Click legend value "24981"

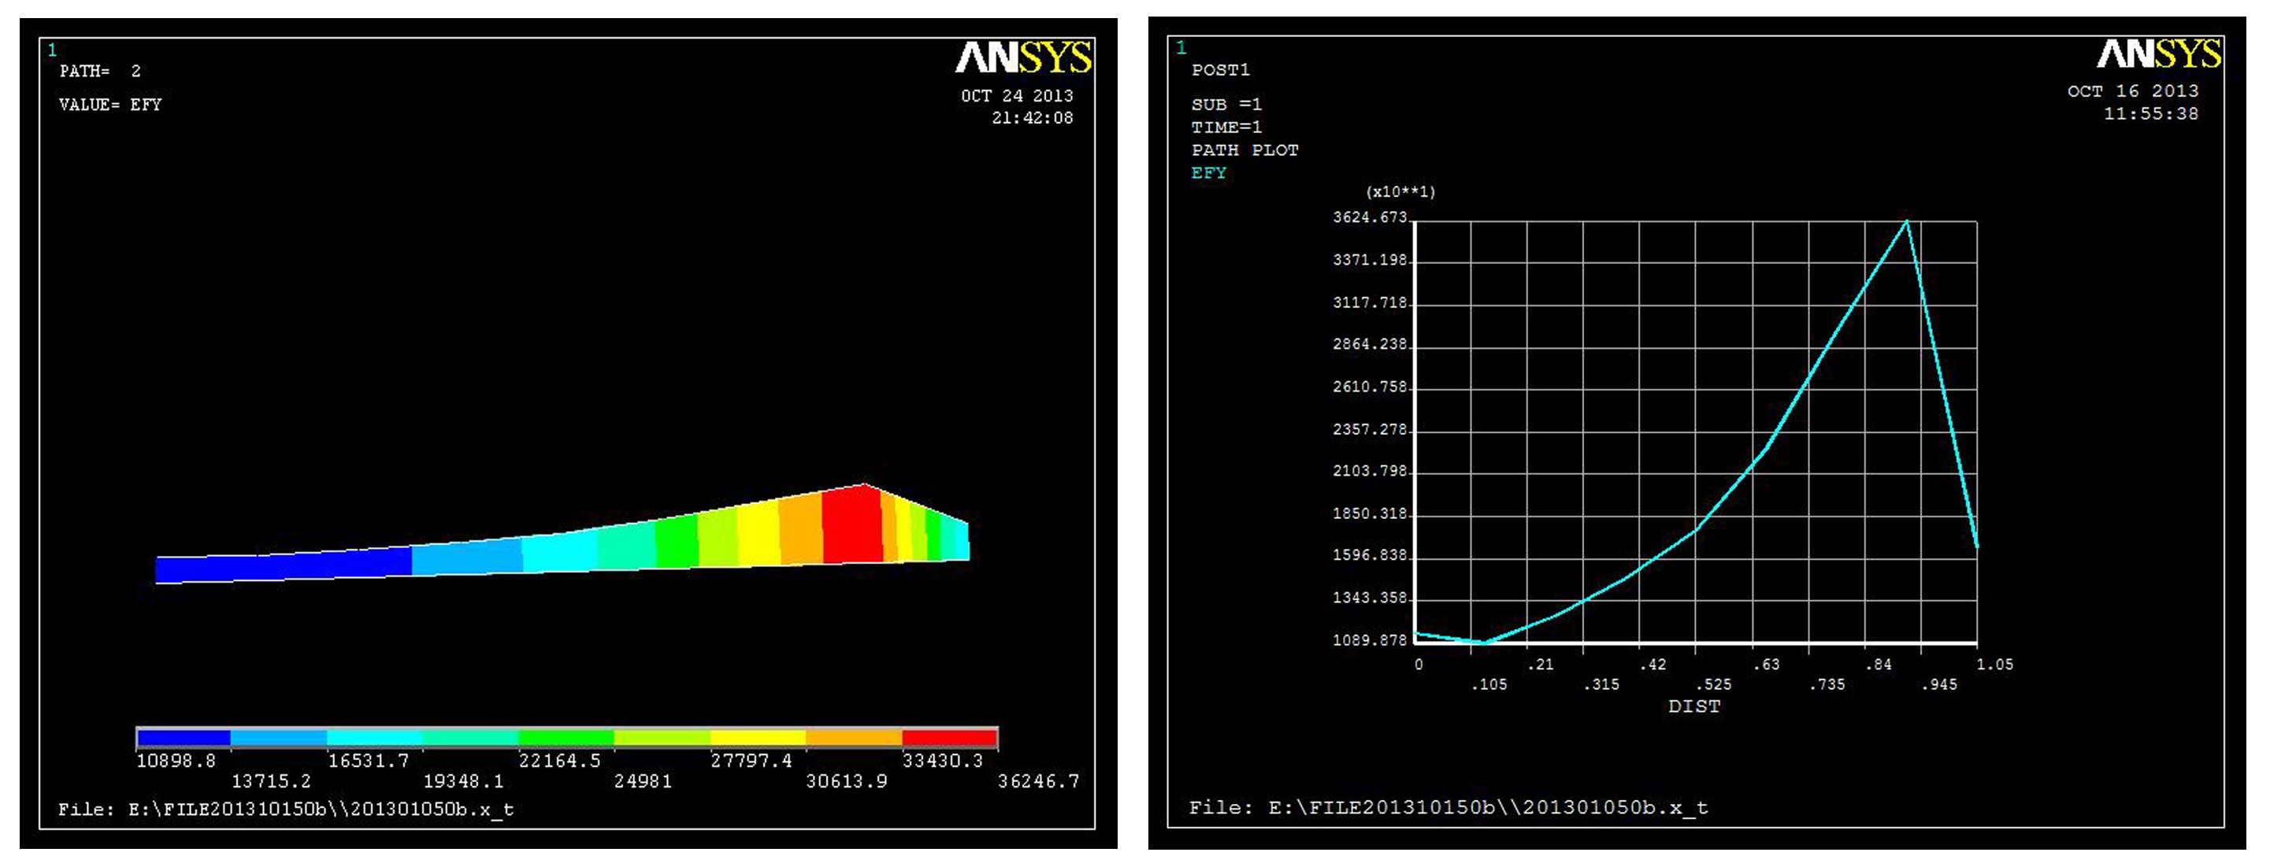644,781
